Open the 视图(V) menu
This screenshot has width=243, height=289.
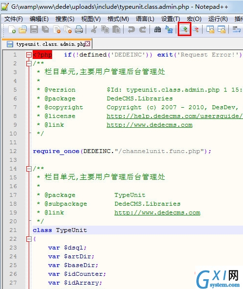pyautogui.click(x=91, y=19)
